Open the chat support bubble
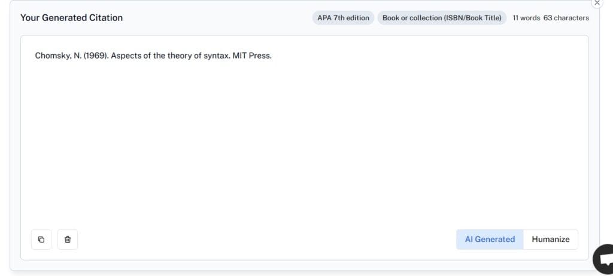Screen dimensions: 613x276 pos(603,259)
